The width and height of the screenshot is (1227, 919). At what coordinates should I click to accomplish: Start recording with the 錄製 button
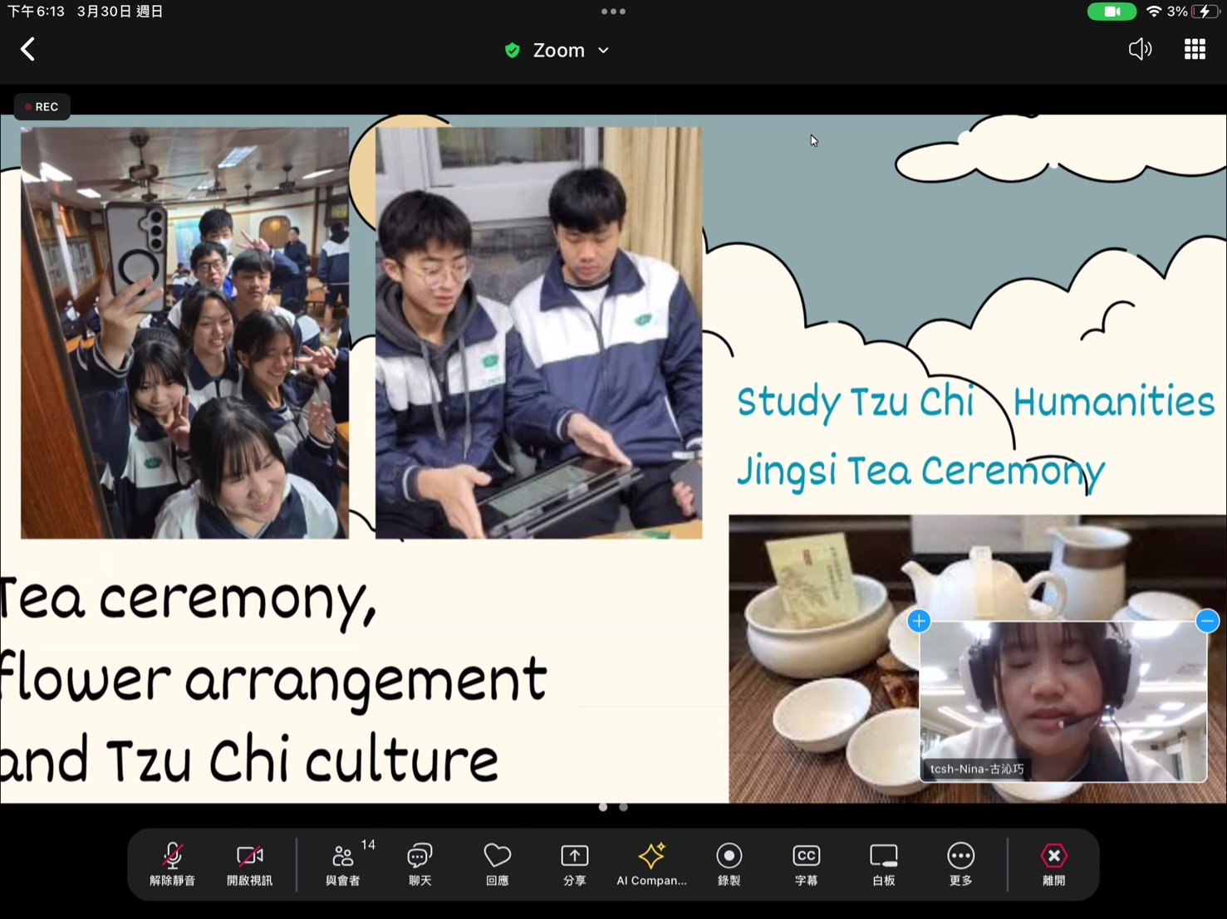tap(729, 863)
